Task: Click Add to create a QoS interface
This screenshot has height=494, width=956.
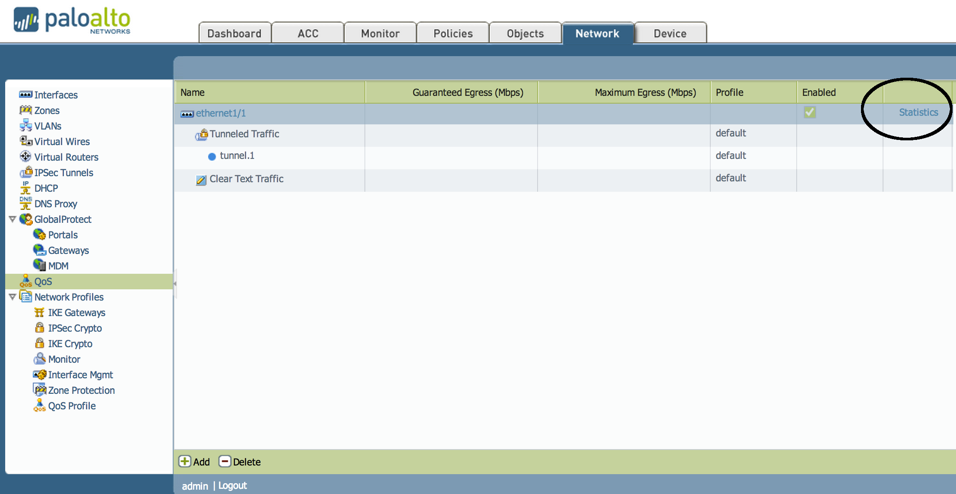Action: coord(194,461)
